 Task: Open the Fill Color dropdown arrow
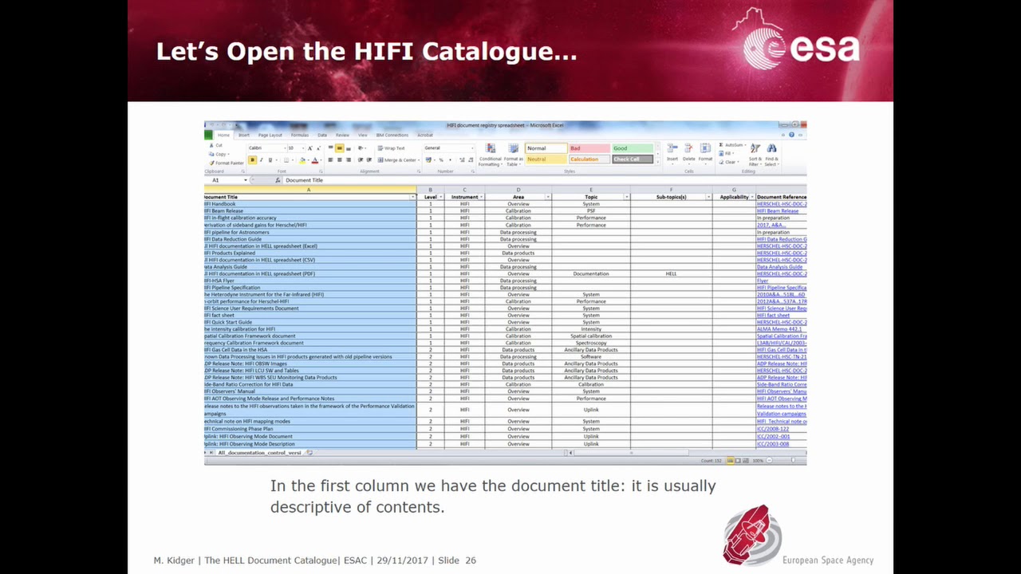coord(309,160)
